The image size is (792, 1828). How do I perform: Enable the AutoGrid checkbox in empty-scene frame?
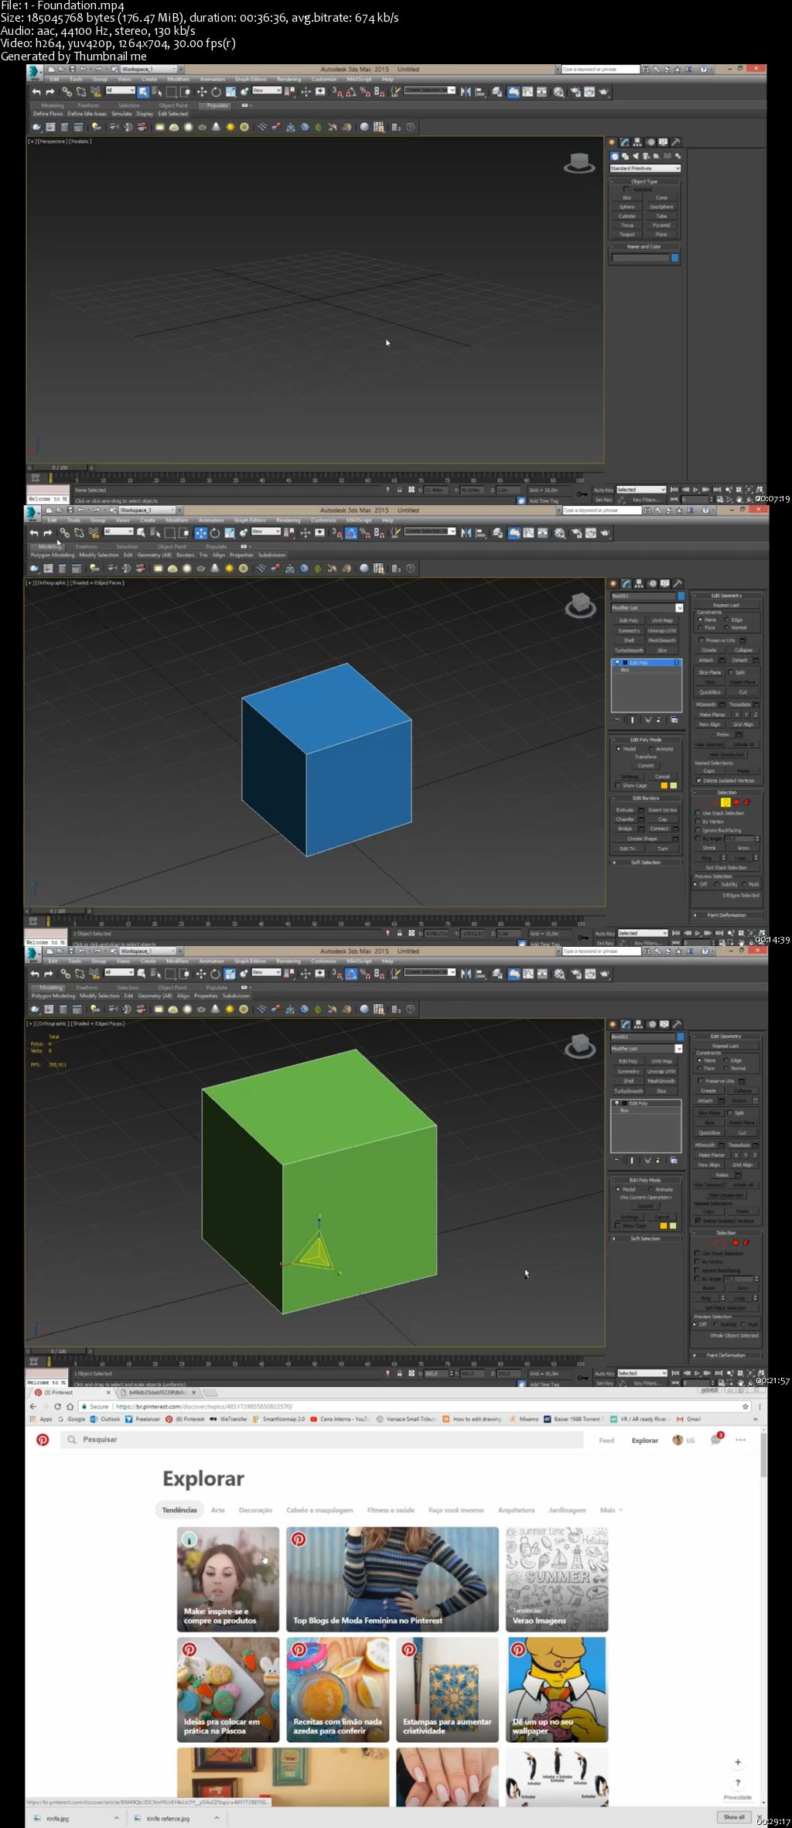click(x=626, y=189)
